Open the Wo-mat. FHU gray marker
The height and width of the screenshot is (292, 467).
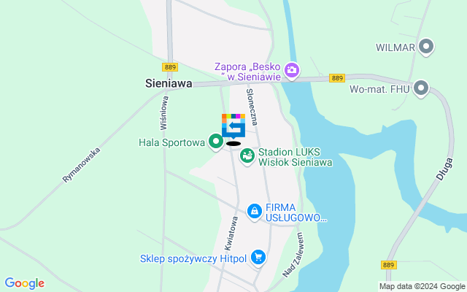coord(421,88)
